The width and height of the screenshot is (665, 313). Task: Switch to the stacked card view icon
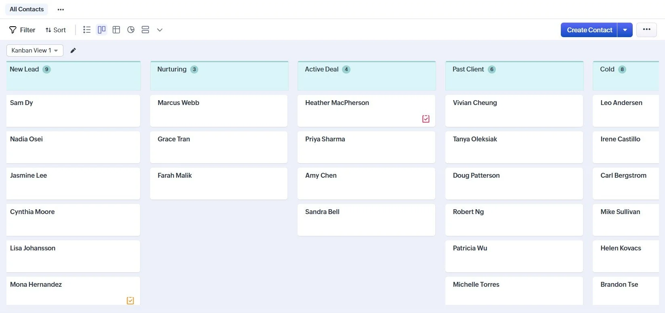(145, 29)
